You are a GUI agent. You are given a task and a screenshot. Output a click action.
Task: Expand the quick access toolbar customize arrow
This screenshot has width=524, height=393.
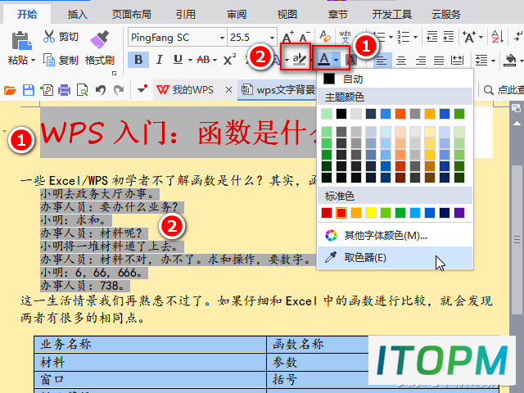point(142,89)
